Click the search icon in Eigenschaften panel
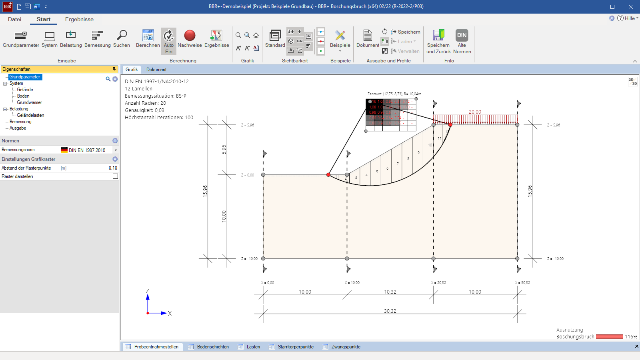The height and width of the screenshot is (360, 640). click(108, 79)
